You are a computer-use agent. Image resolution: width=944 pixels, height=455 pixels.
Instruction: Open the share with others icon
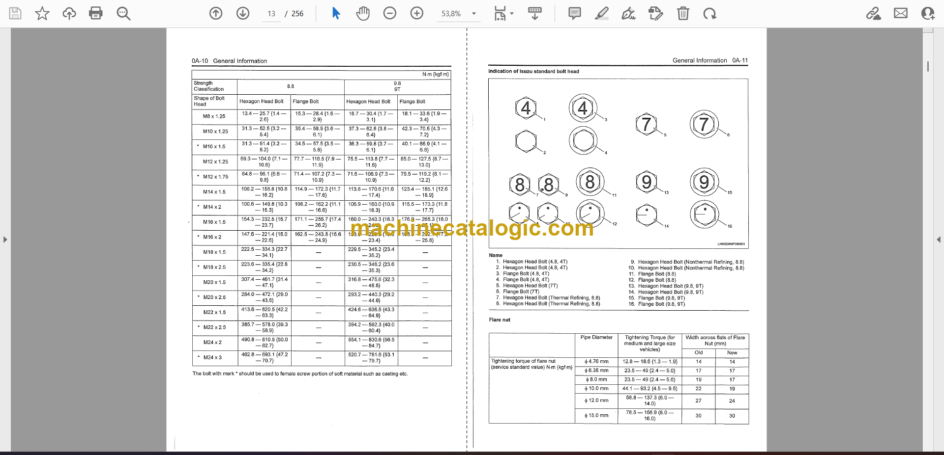pyautogui.click(x=928, y=13)
